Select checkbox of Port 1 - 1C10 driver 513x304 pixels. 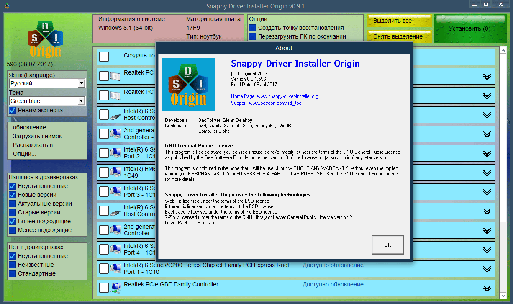(x=104, y=269)
